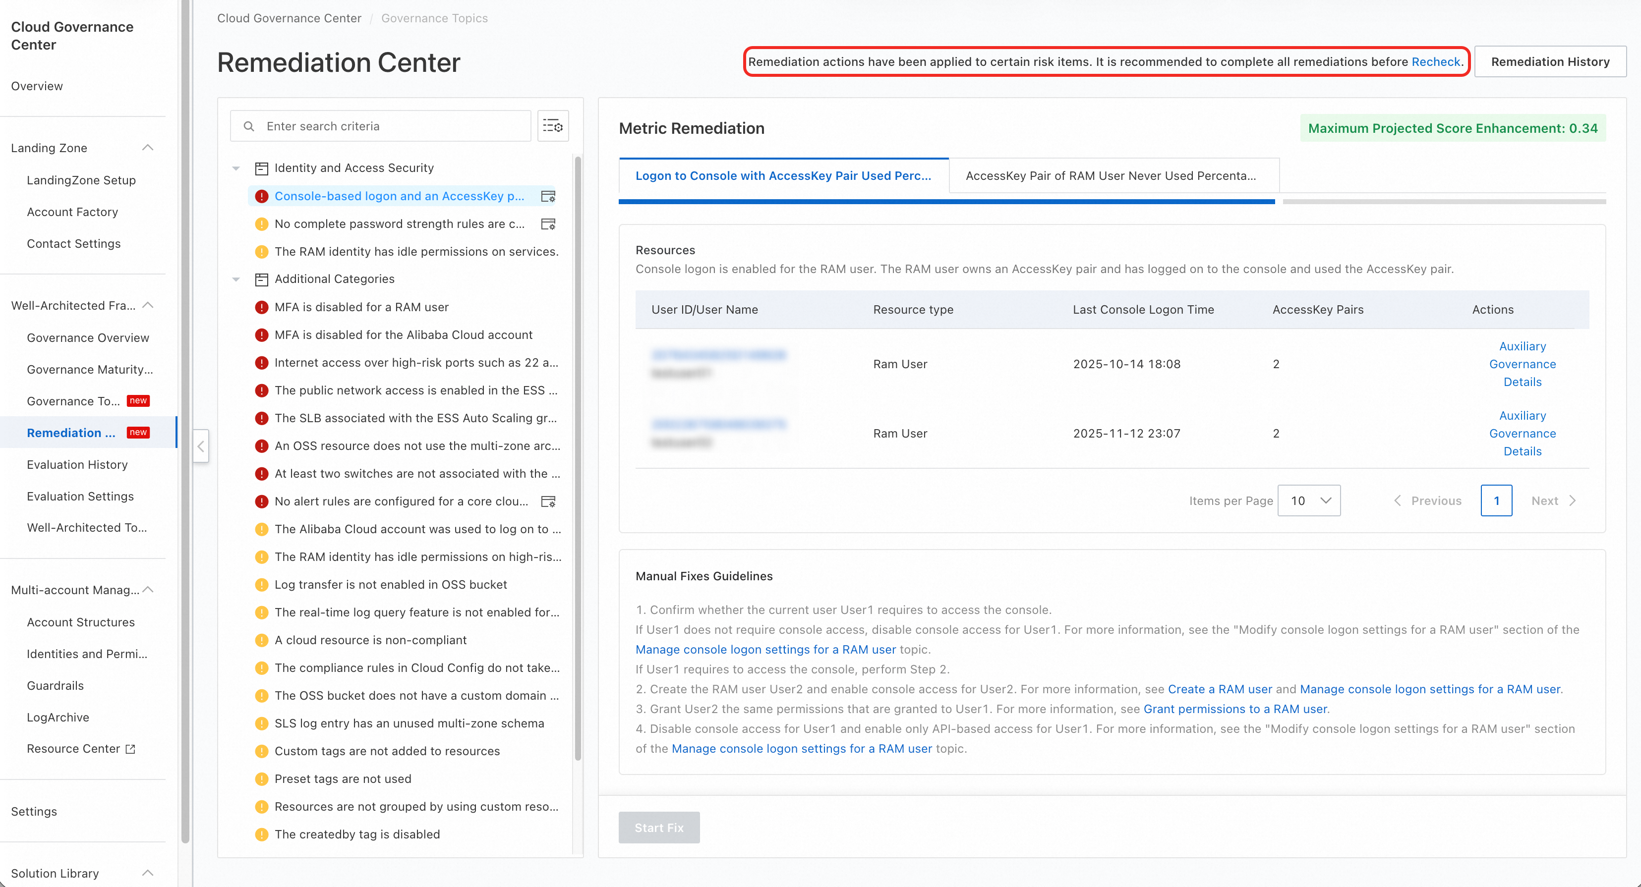The image size is (1641, 887).
Task: Click remediation icon beside No alert rules item
Action: [x=548, y=502]
